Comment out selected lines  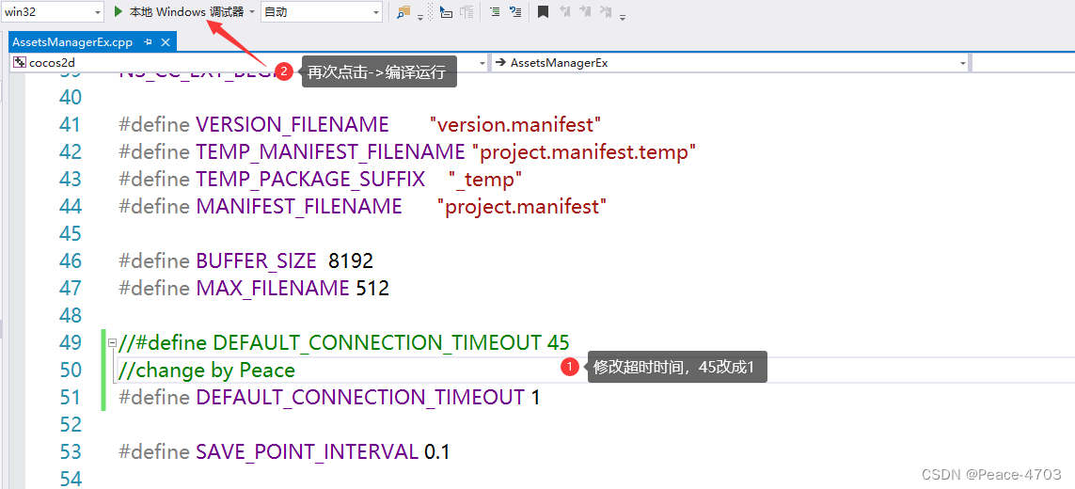[515, 11]
